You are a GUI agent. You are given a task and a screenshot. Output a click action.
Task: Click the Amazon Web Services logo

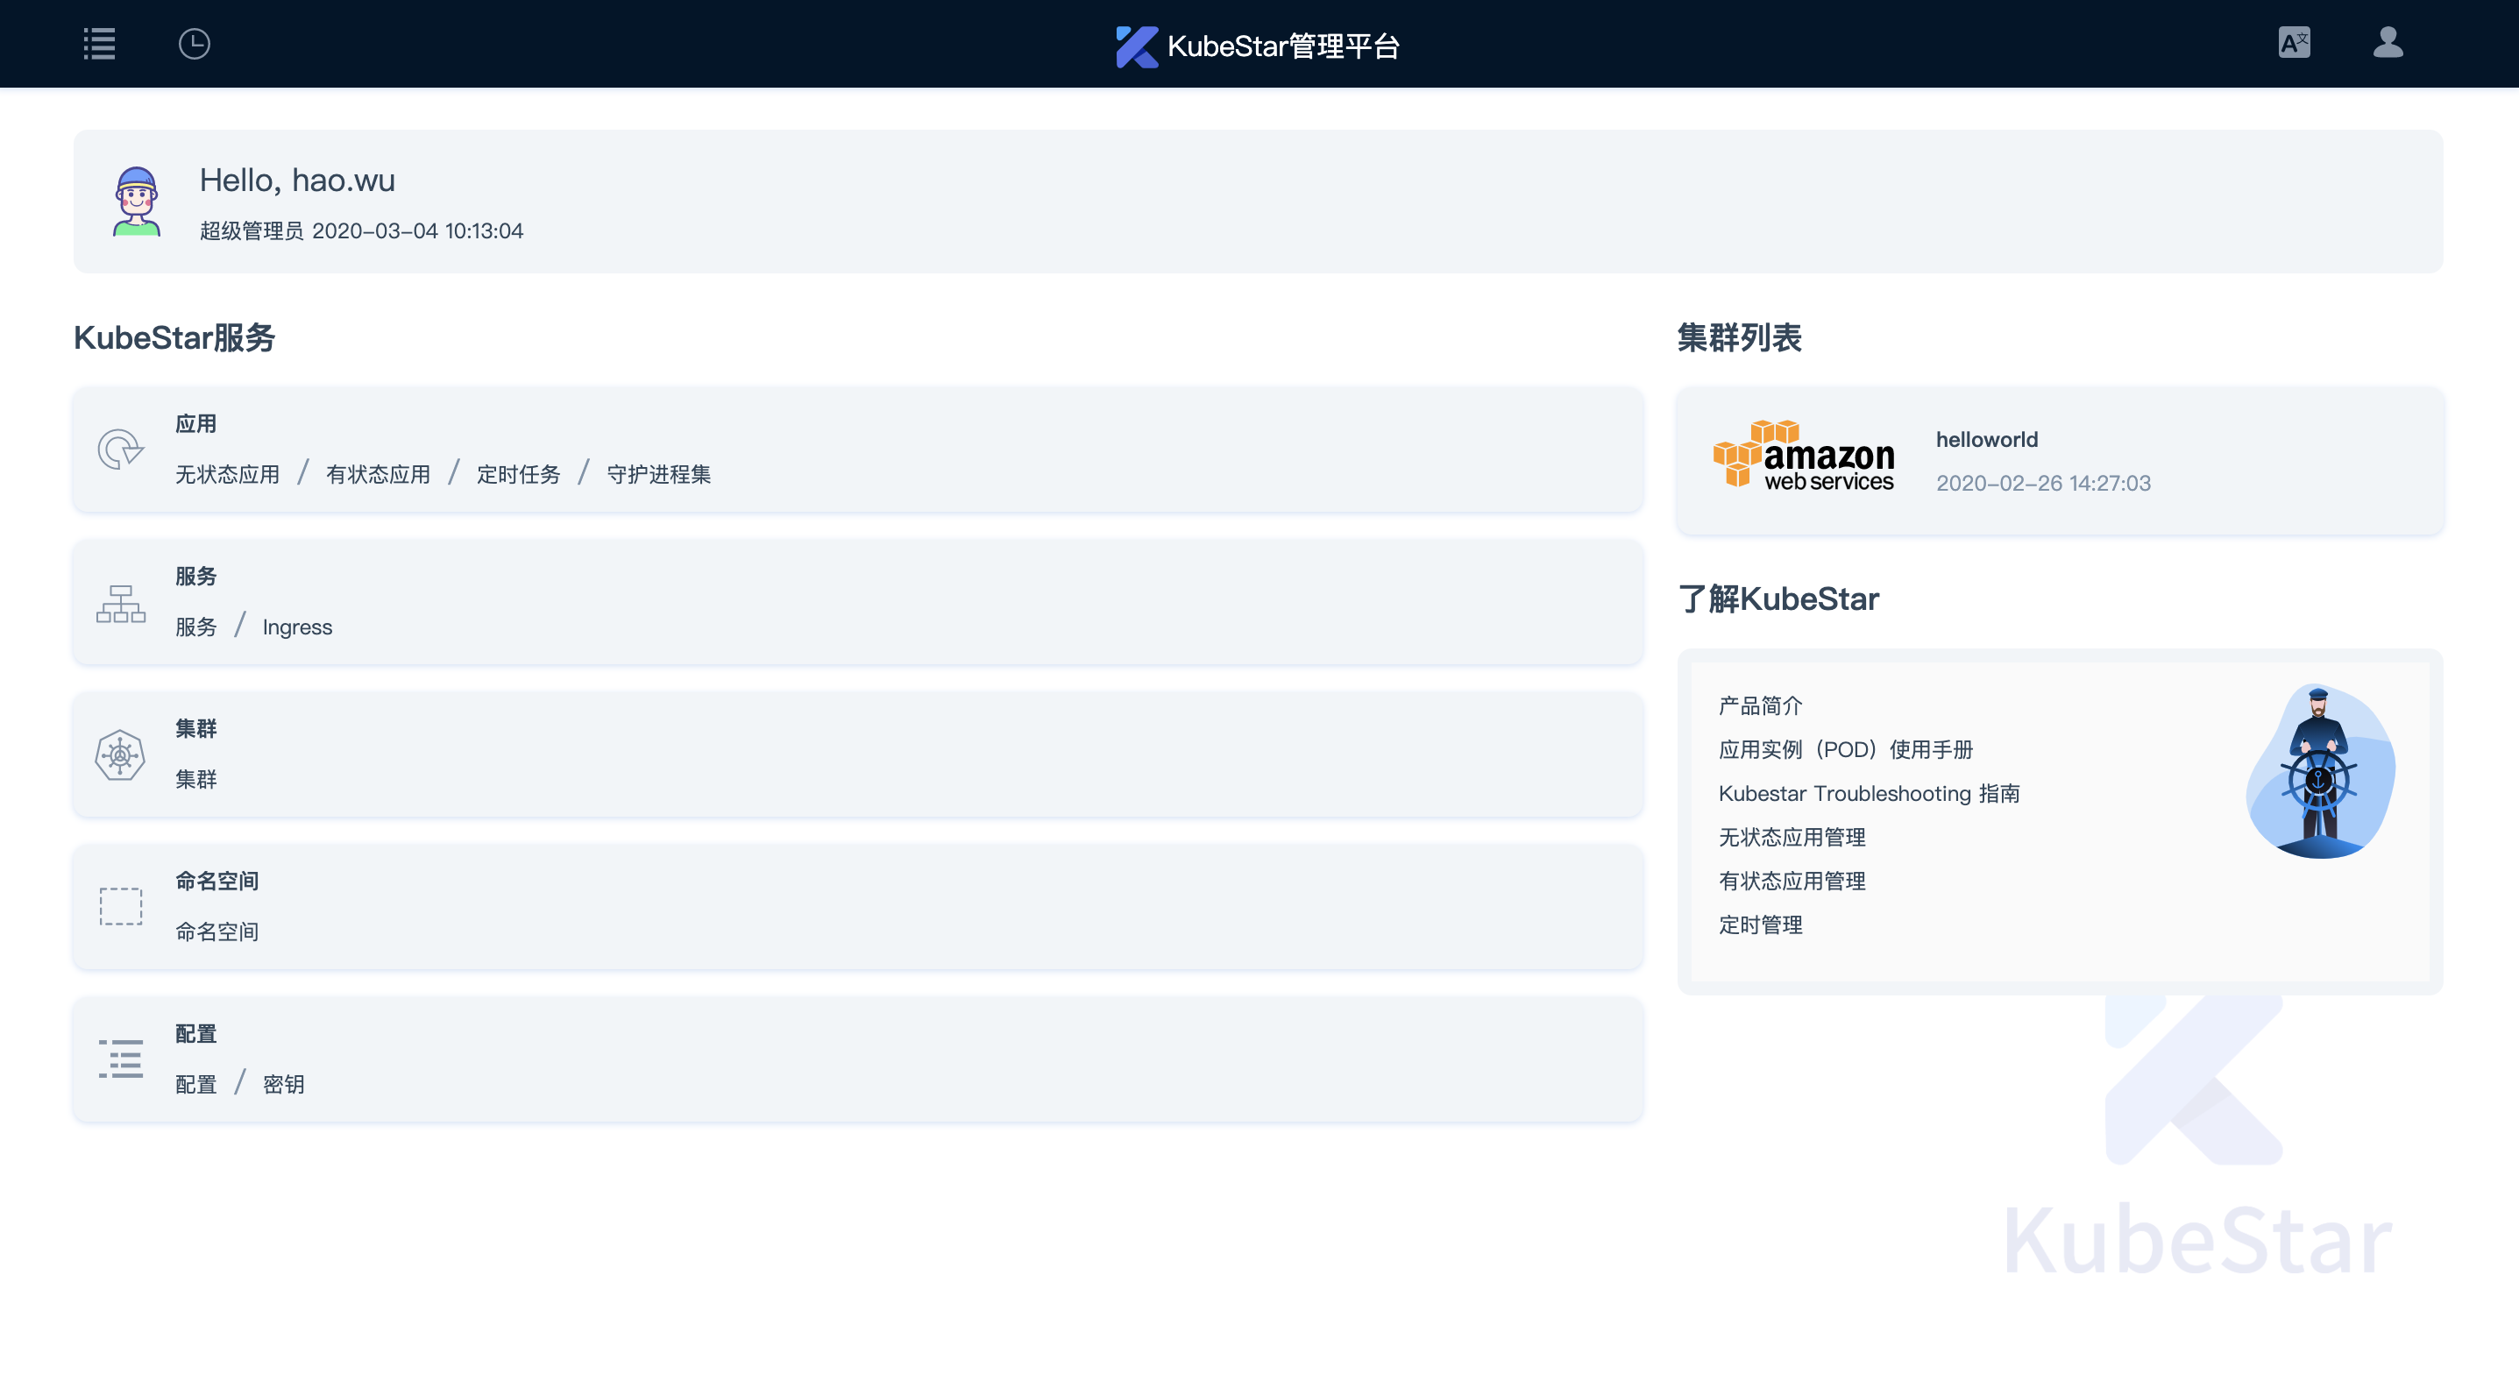click(x=1804, y=455)
